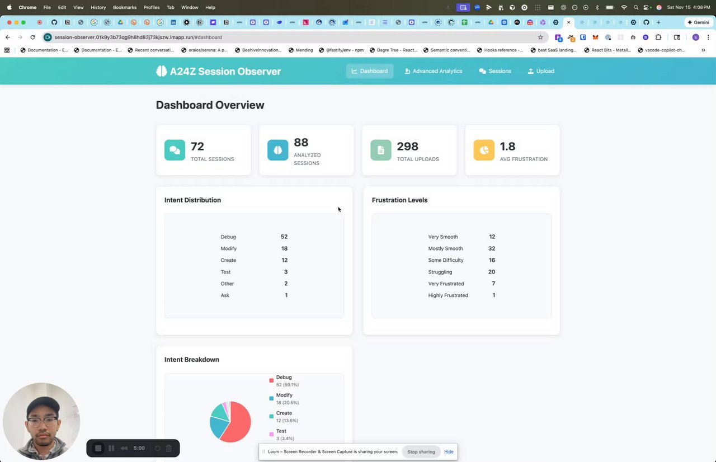Open the Recent conversati... bookmark
The image size is (716, 462).
point(150,50)
